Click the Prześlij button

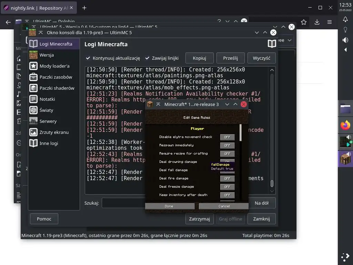231,58
